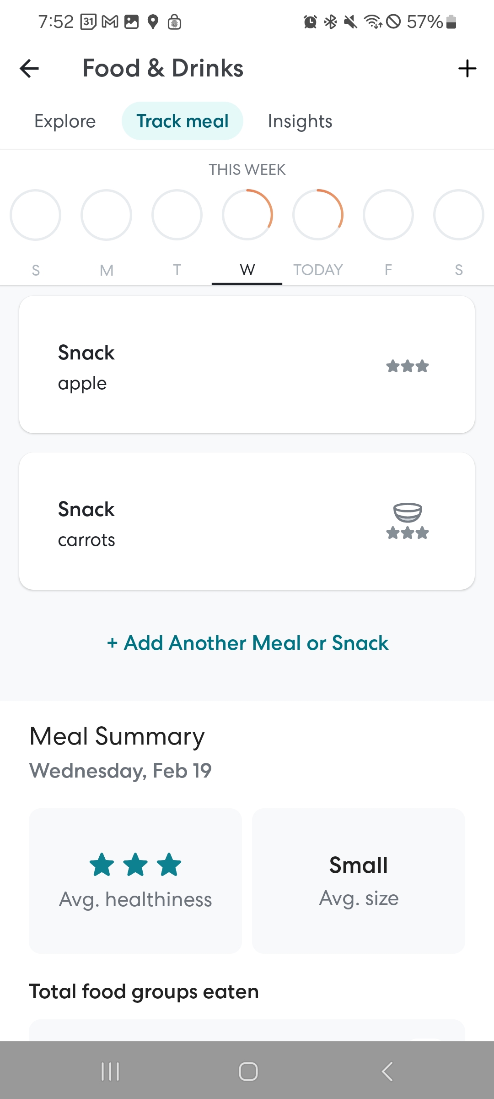Screen dimensions: 494x1099
Task: Open the carrots snack card
Action: 247,521
